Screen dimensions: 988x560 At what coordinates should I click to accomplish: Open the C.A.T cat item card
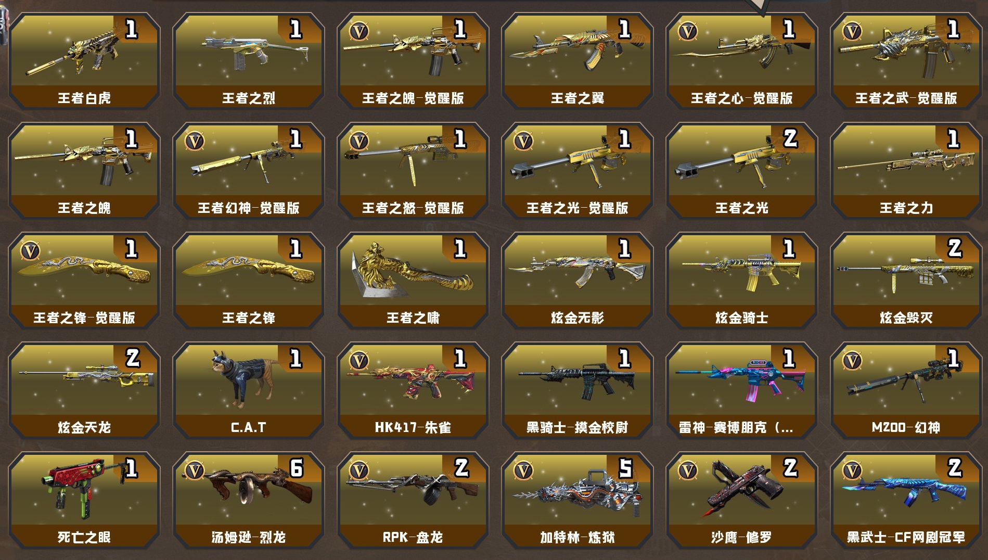[x=249, y=390]
